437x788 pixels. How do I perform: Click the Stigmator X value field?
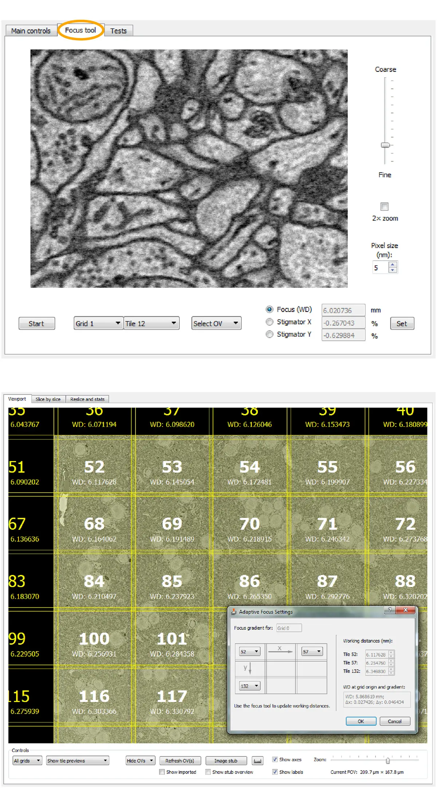point(343,323)
